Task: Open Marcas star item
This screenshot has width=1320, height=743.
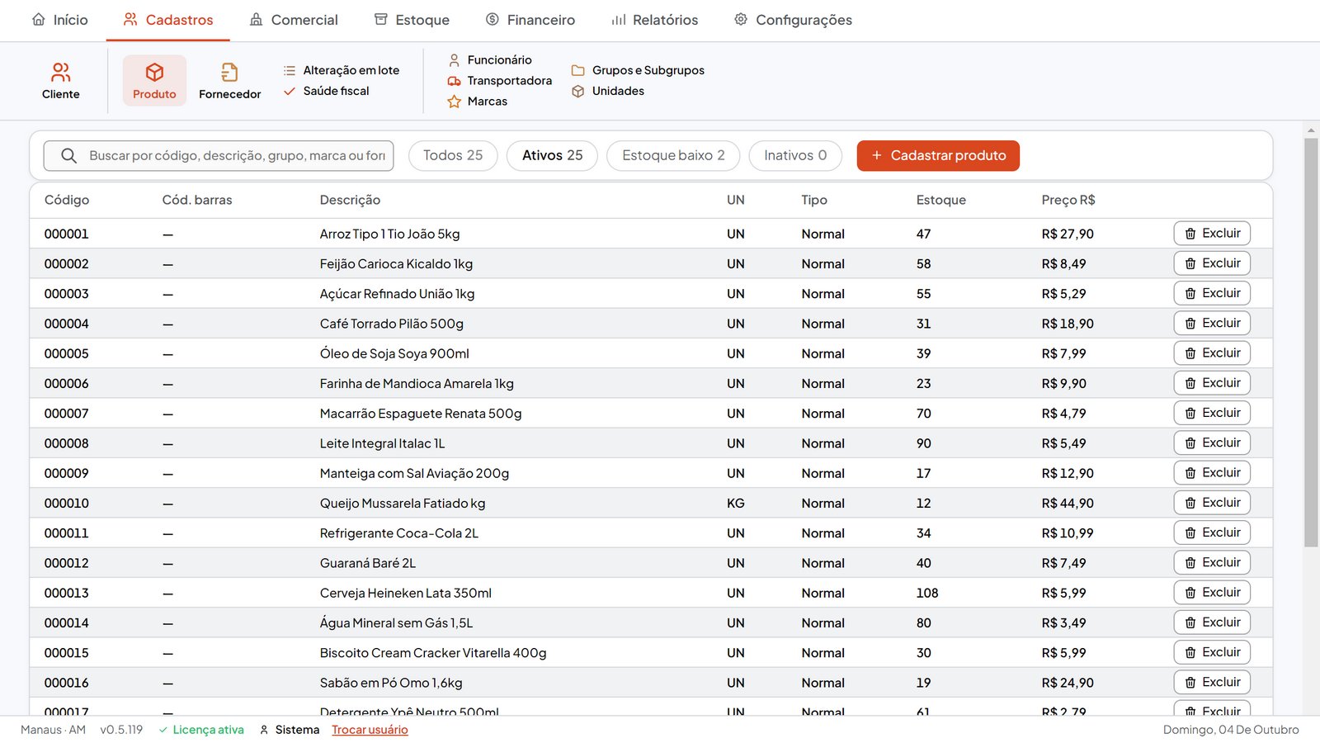Action: click(x=478, y=101)
